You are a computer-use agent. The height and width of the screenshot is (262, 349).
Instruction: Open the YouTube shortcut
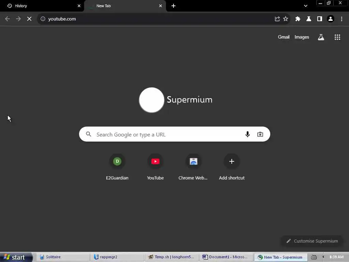155,166
